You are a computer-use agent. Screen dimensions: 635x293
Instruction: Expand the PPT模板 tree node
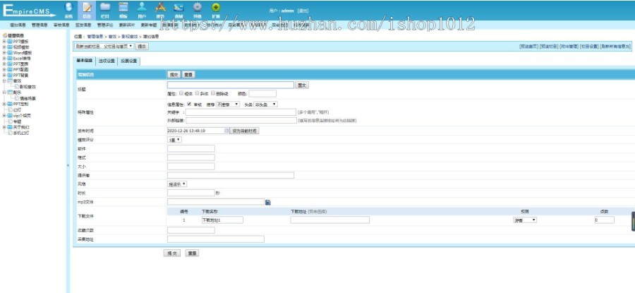[4, 42]
